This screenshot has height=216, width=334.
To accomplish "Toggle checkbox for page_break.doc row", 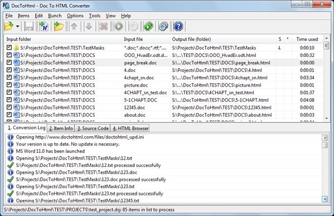I will (x=9, y=63).
